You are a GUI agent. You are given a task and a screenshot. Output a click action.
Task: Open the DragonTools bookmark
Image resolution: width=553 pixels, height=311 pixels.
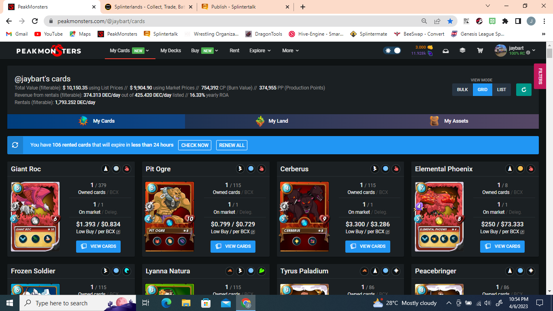(264, 34)
